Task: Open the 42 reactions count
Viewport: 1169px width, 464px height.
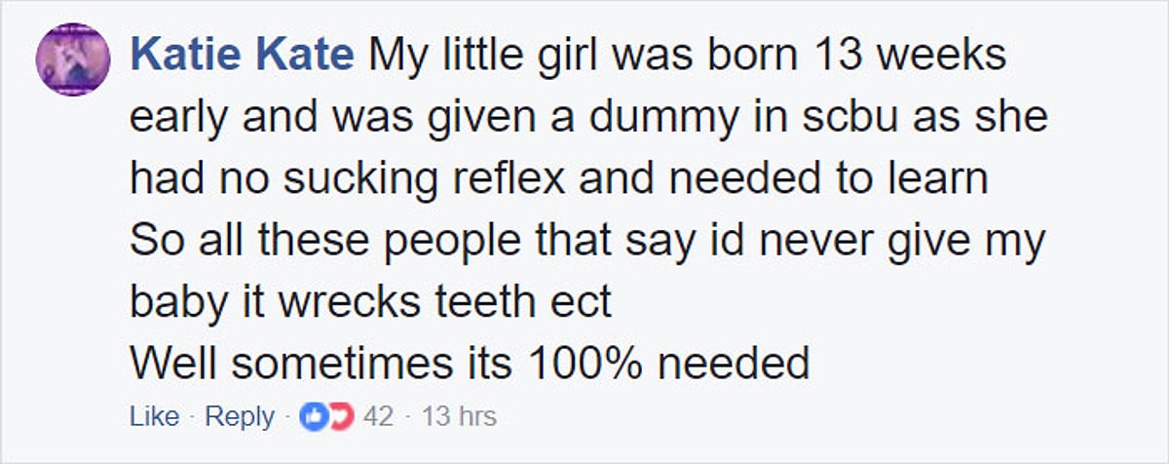Action: (x=378, y=417)
